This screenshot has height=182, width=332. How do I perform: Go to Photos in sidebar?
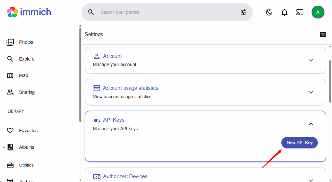[26, 42]
